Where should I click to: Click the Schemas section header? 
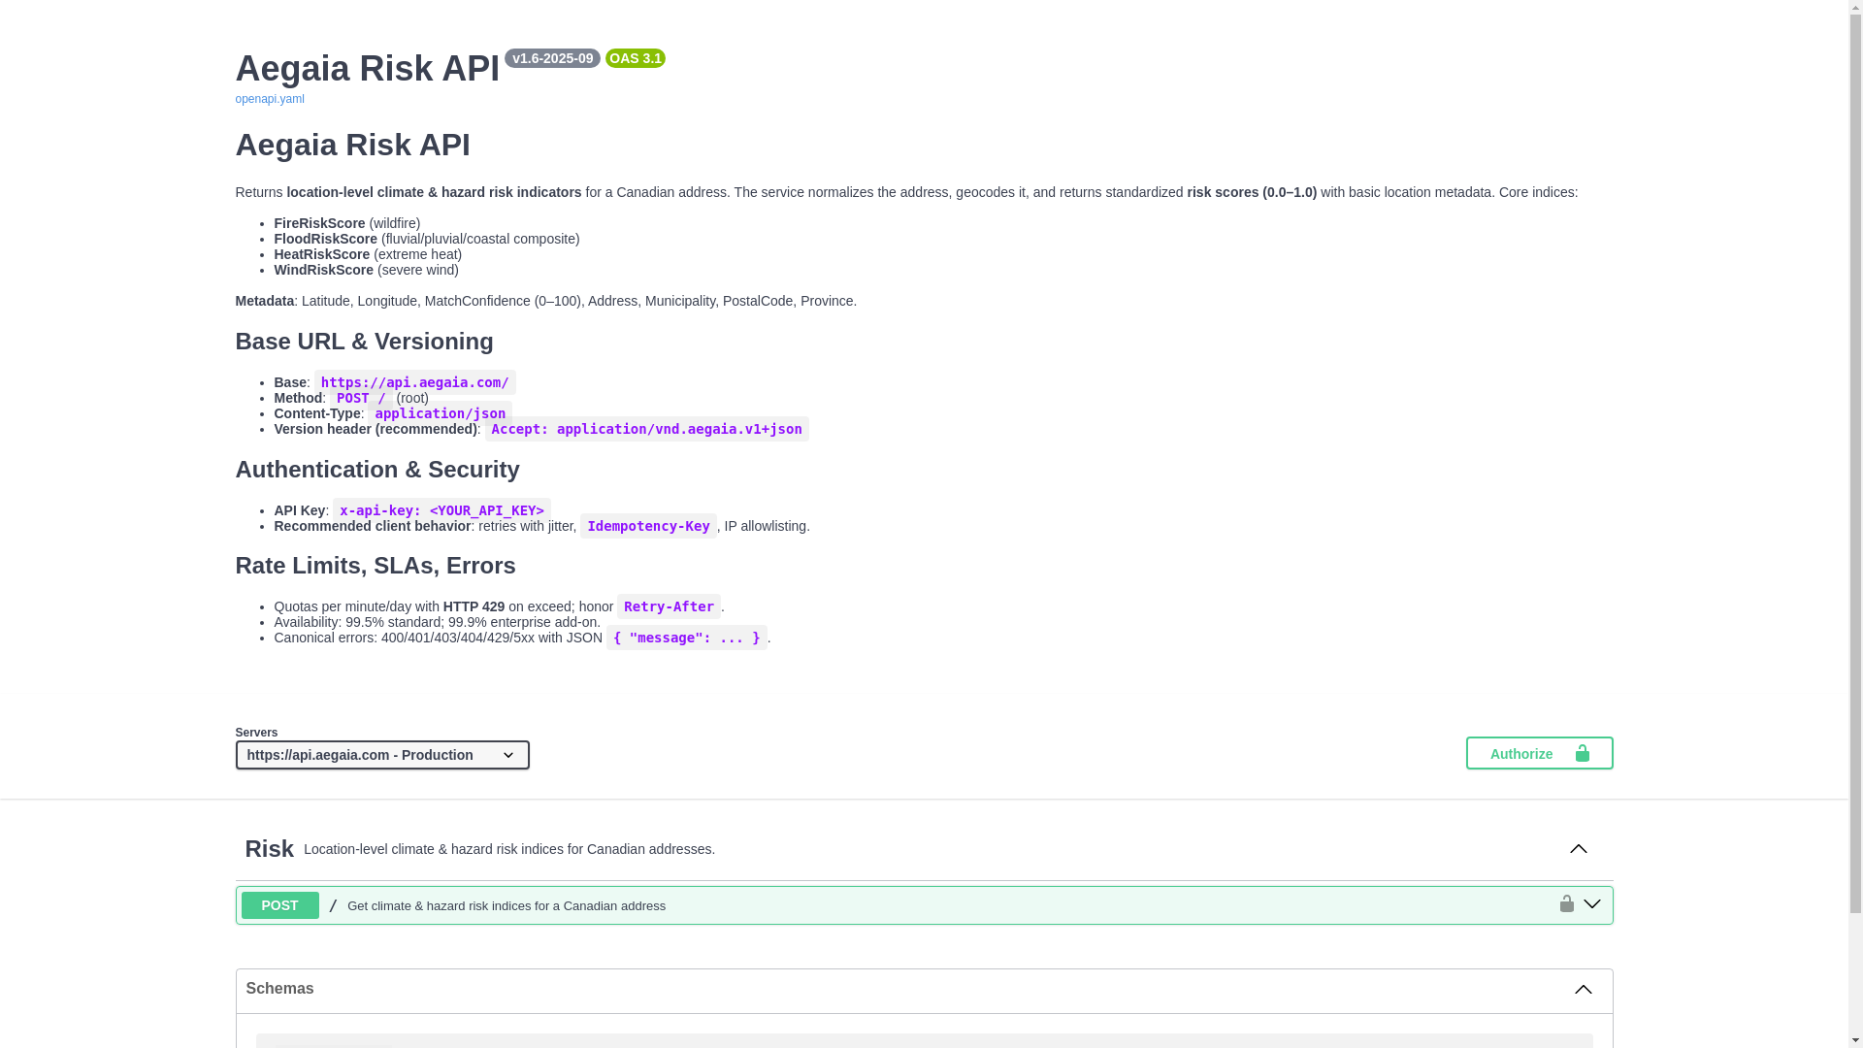[279, 989]
